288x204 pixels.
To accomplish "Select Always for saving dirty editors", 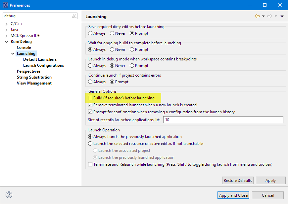I will coord(90,33).
